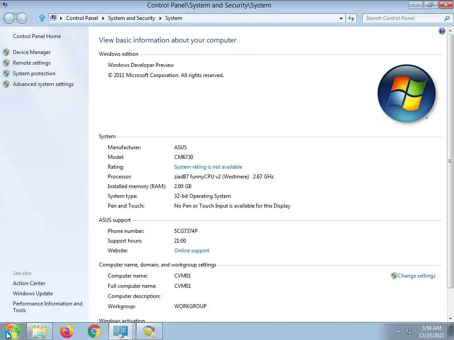The image size is (454, 340).
Task: Click the Refresh button in address bar
Action: pyautogui.click(x=351, y=18)
